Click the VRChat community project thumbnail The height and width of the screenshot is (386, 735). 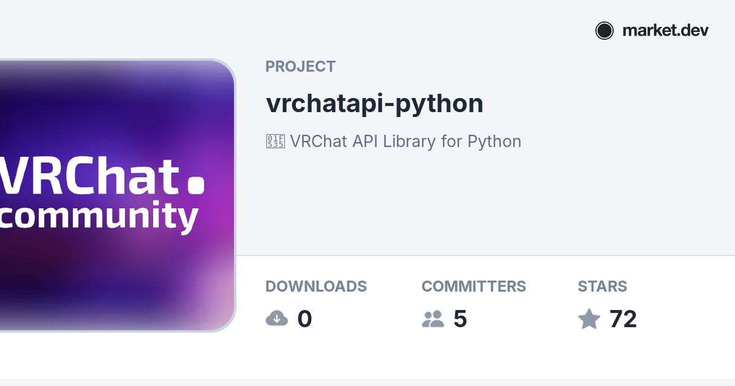pos(117,195)
